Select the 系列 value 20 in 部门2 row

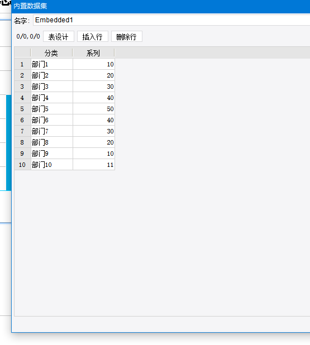(x=94, y=75)
